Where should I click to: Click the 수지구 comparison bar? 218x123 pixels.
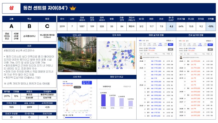(122, 102)
